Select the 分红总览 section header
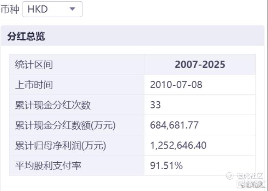This screenshot has height=191, width=268. [x=26, y=36]
